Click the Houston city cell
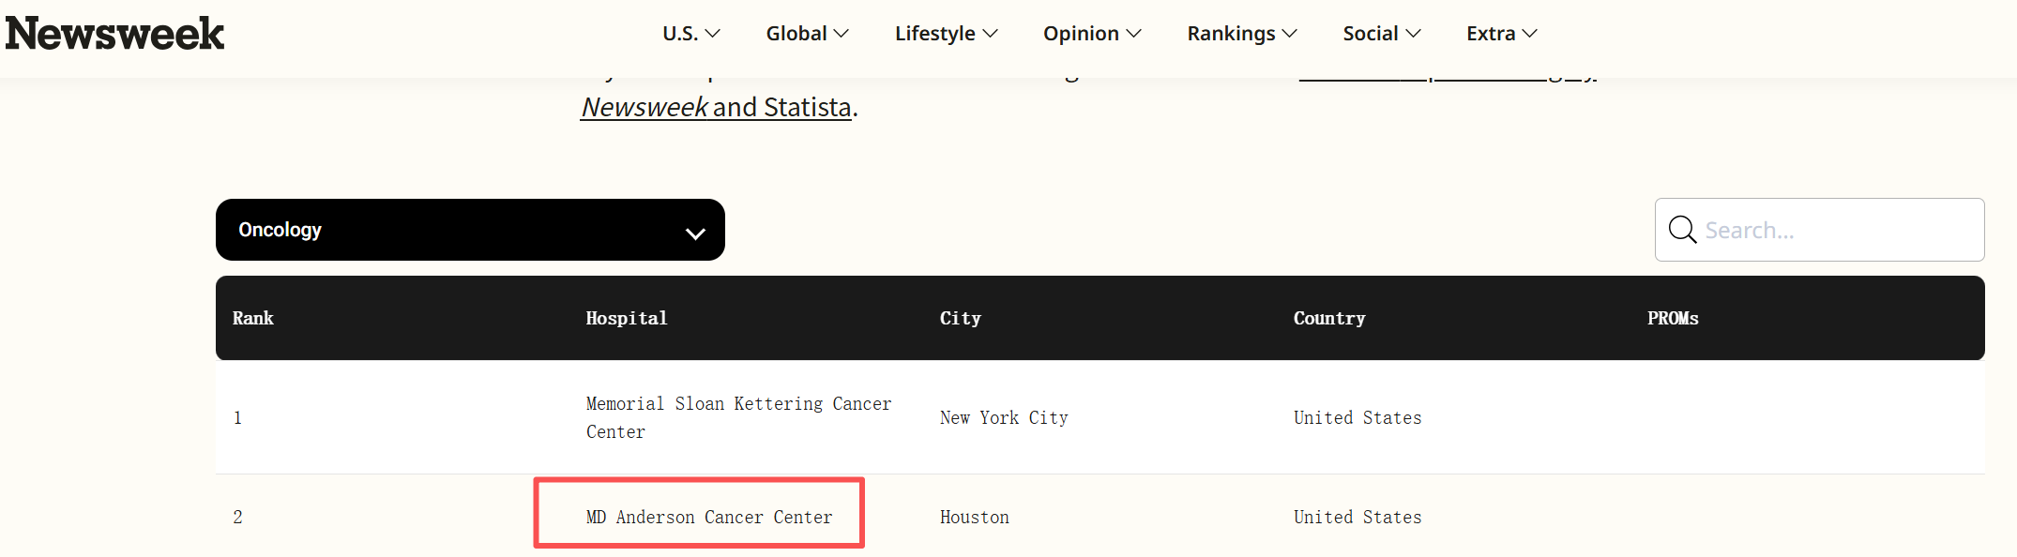The image size is (2017, 557). (x=975, y=517)
